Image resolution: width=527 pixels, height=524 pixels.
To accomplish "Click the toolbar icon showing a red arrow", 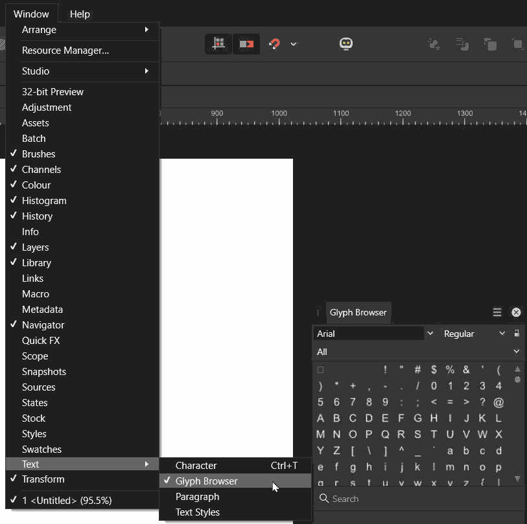I will click(247, 43).
